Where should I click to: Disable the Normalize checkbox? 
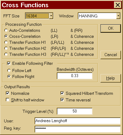[x=7, y=93]
